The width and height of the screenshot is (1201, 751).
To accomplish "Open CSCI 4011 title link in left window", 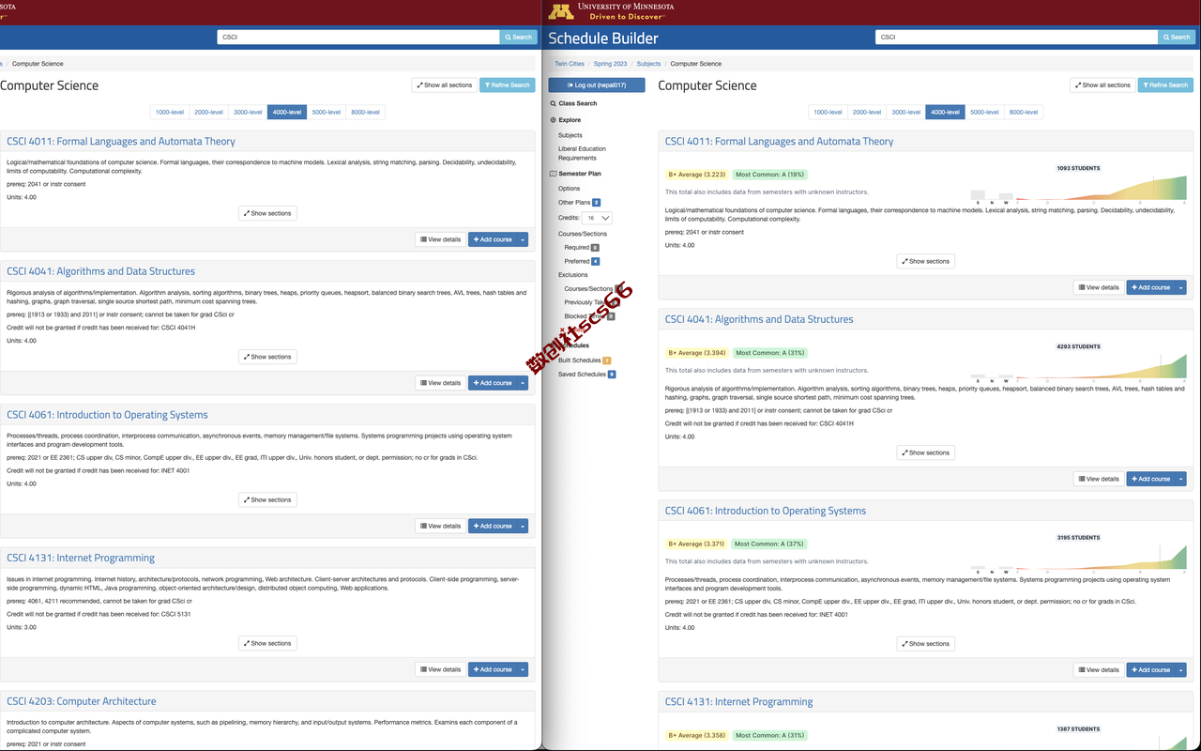I will [x=121, y=142].
